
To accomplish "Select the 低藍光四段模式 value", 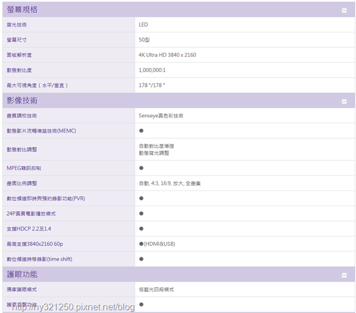I will [156, 290].
